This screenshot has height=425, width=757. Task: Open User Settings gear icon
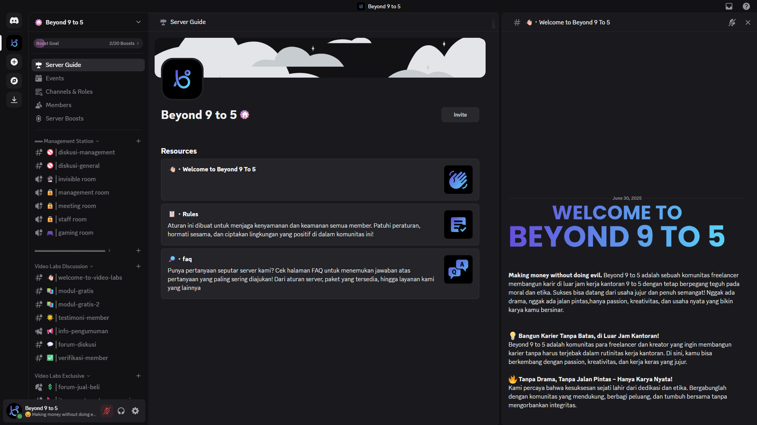[x=135, y=411]
